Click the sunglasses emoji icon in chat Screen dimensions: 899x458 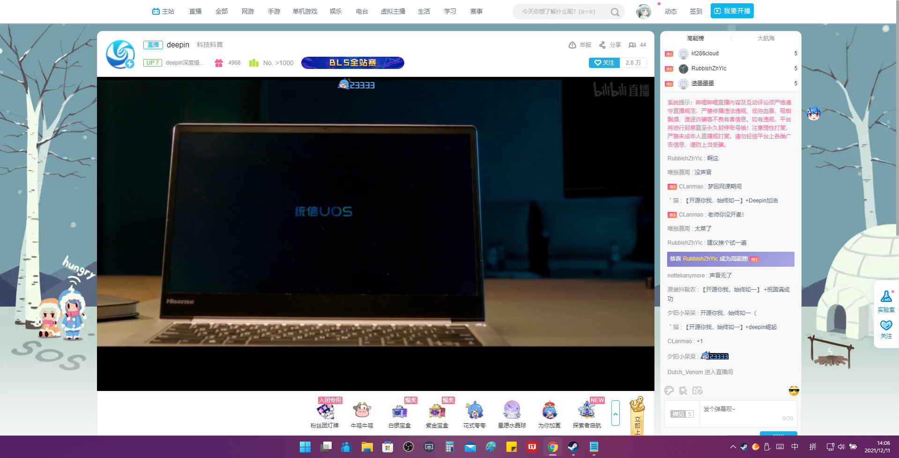(x=794, y=391)
